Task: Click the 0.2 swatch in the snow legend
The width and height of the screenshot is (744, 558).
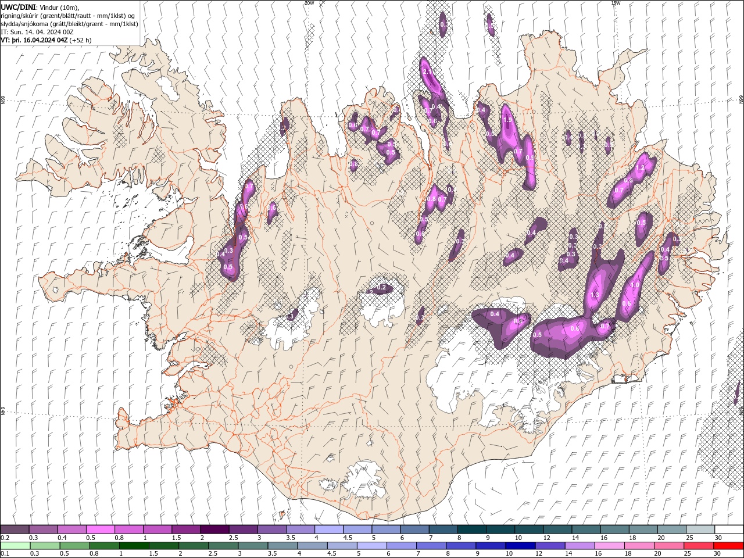Action: 15,530
